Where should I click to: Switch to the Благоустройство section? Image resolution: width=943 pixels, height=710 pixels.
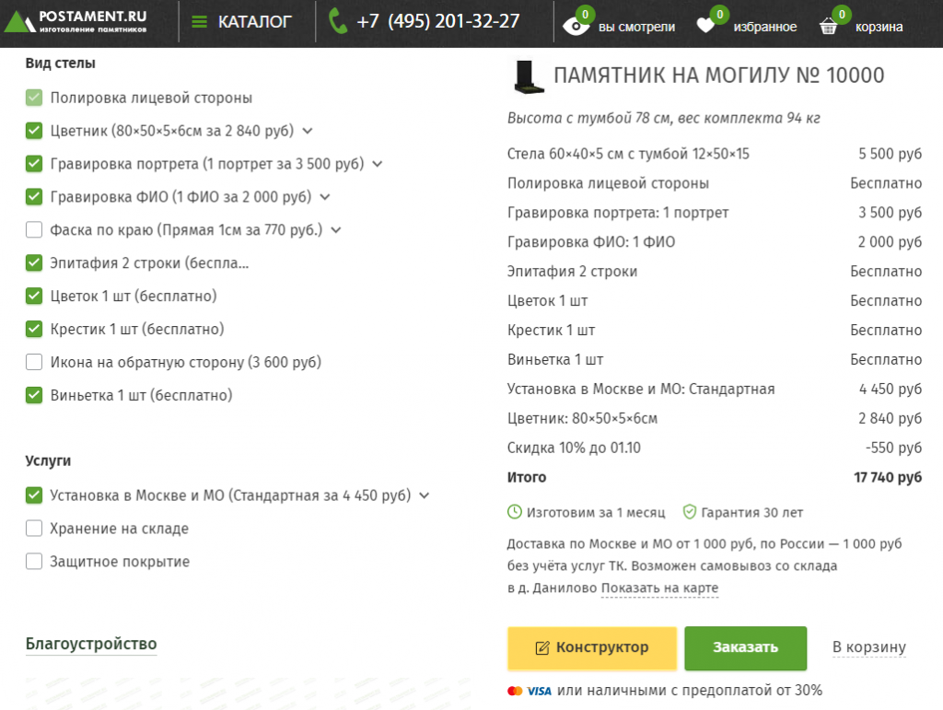click(91, 644)
